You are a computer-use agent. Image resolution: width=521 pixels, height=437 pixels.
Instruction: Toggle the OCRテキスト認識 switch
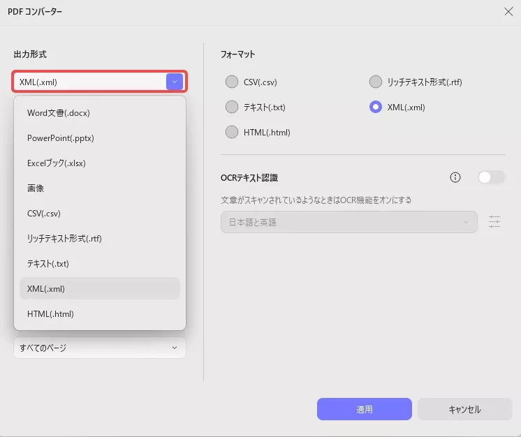[491, 177]
